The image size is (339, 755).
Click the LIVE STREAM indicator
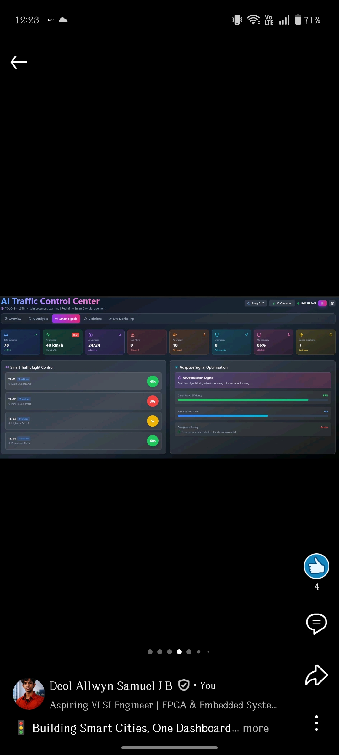[x=307, y=303]
